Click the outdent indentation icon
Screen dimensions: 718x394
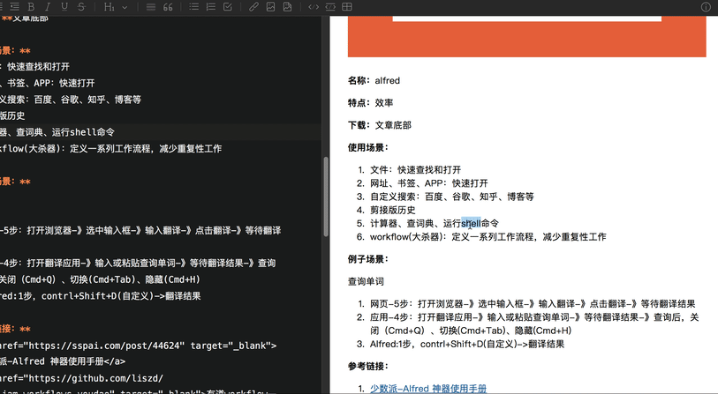click(x=15, y=6)
